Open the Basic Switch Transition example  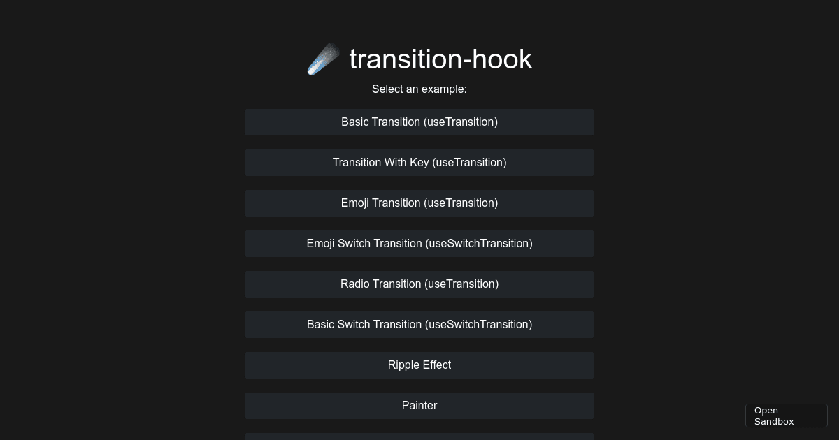pos(419,324)
